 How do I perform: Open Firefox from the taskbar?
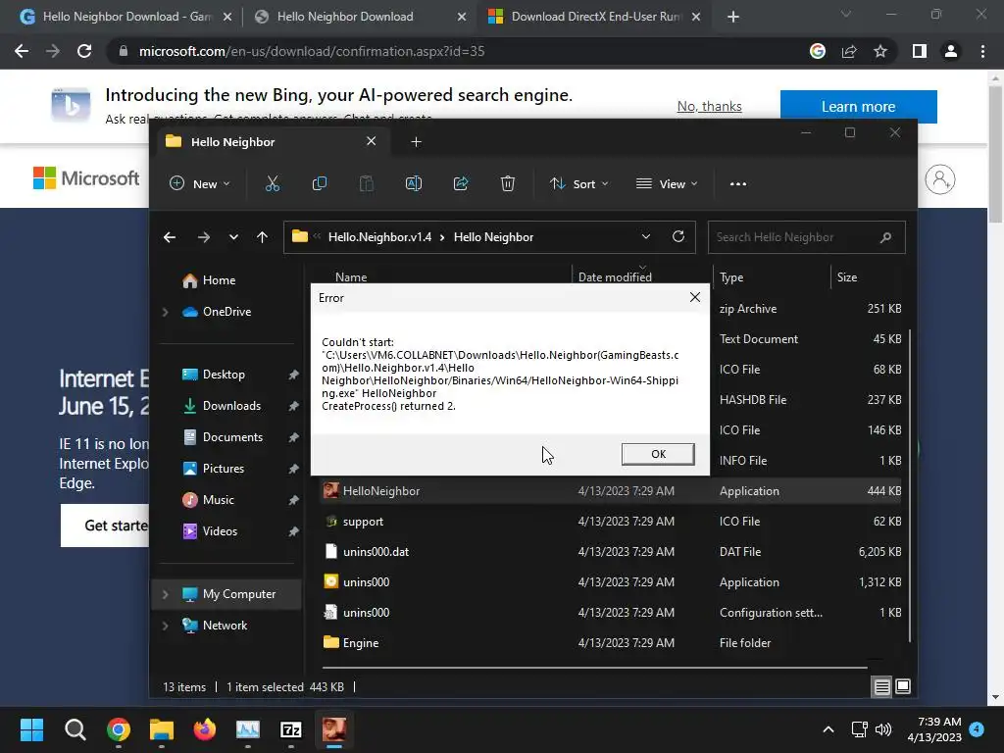click(204, 729)
